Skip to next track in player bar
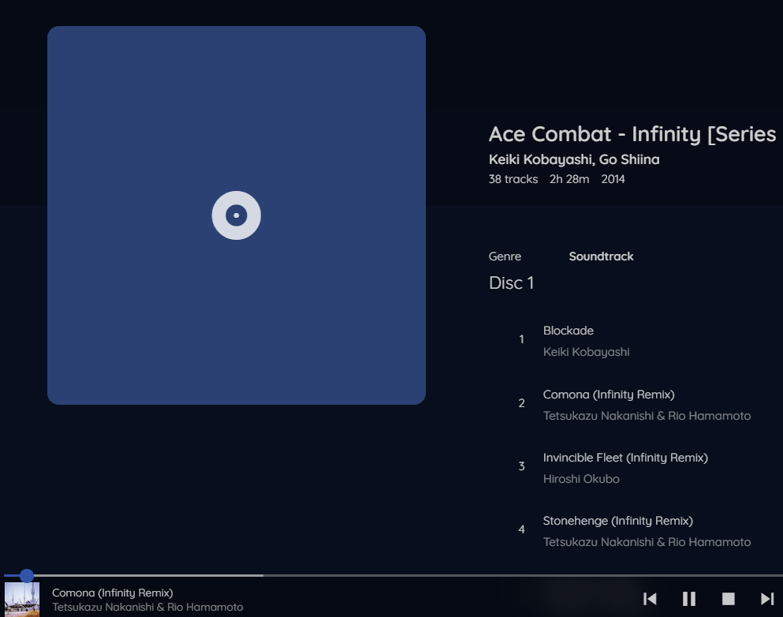 click(767, 599)
